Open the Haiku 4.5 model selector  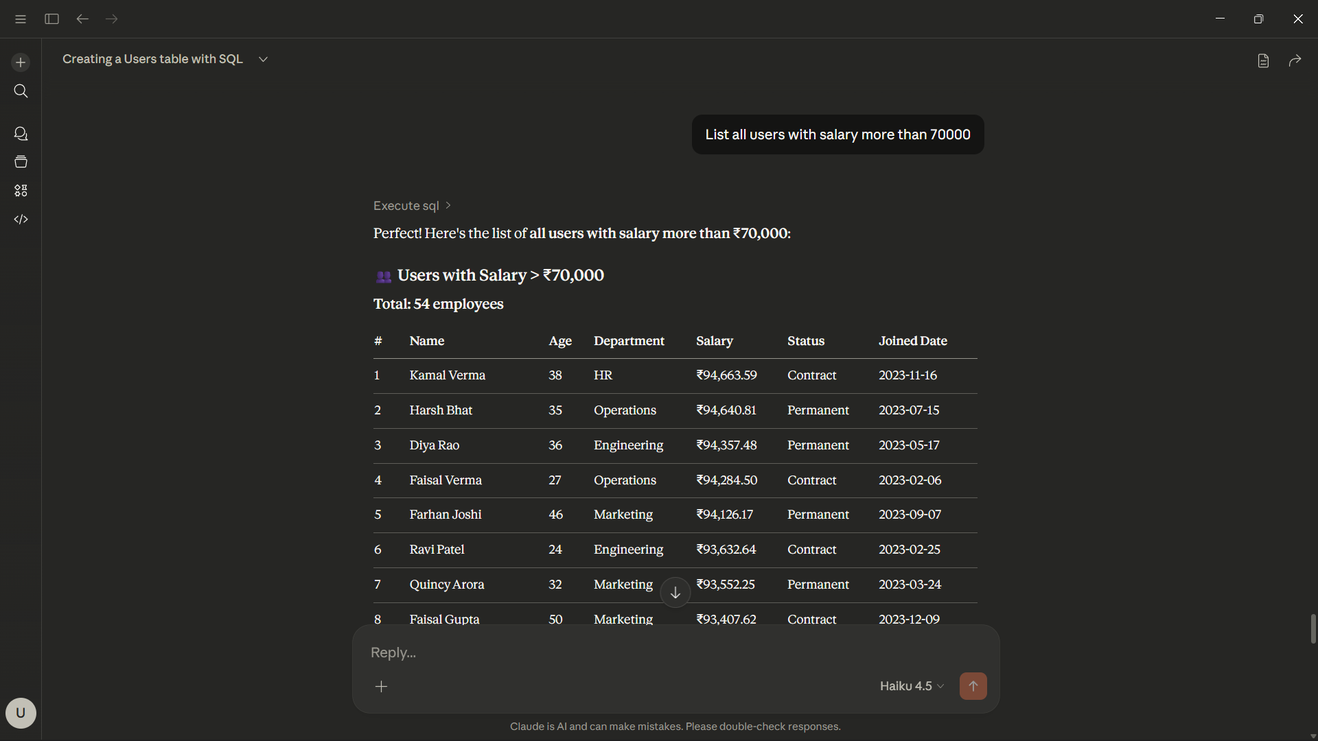point(911,685)
